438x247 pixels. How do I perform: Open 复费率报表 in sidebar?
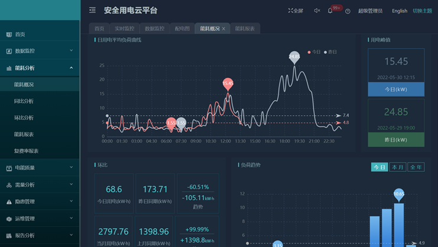tap(40, 151)
